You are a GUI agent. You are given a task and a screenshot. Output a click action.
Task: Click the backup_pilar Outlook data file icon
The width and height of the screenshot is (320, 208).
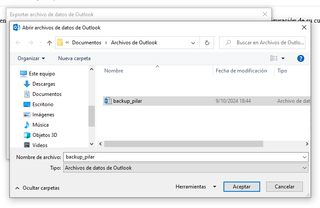tap(108, 101)
